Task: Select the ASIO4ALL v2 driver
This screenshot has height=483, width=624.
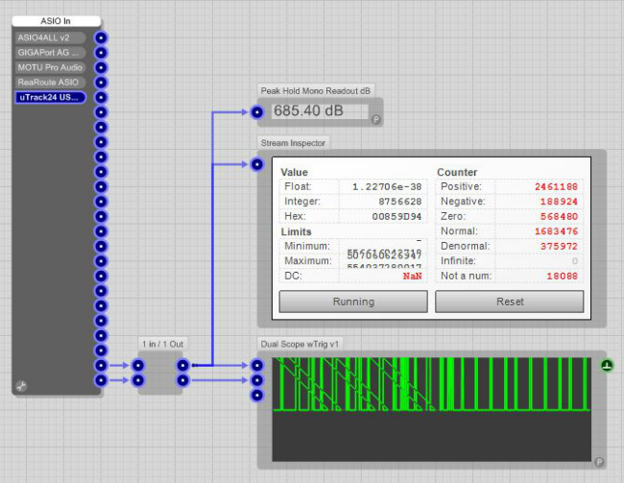Action: 50,37
